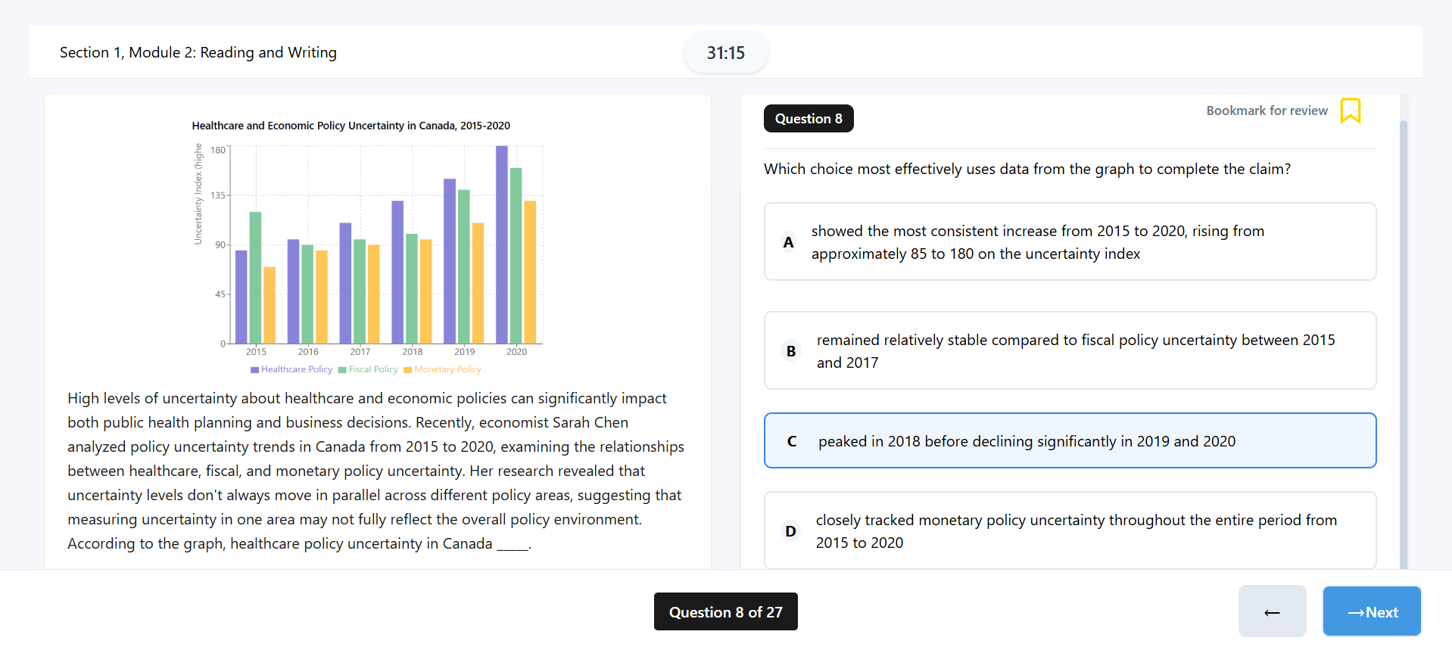Advance with the Next button

click(1371, 612)
